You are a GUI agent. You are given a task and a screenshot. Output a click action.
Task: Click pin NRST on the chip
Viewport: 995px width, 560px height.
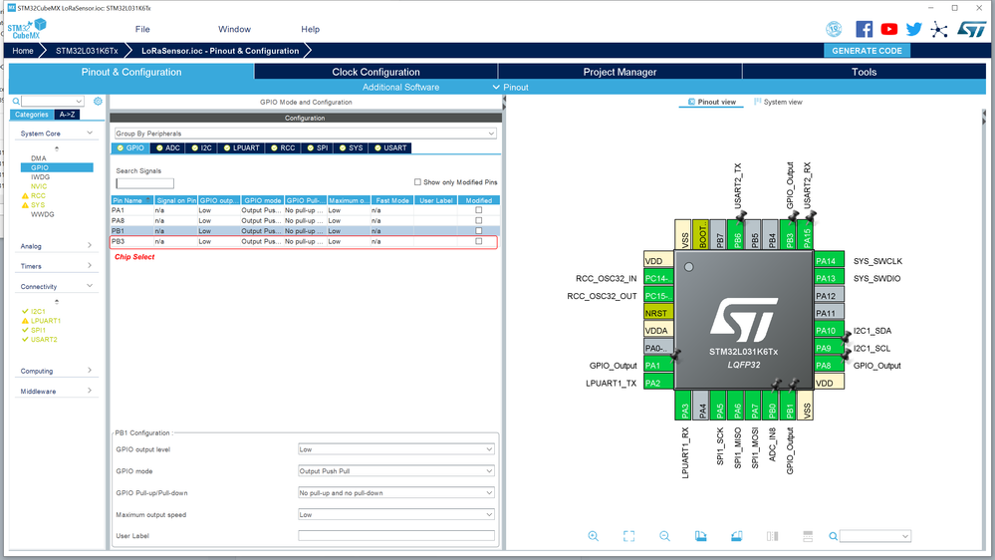[658, 313]
